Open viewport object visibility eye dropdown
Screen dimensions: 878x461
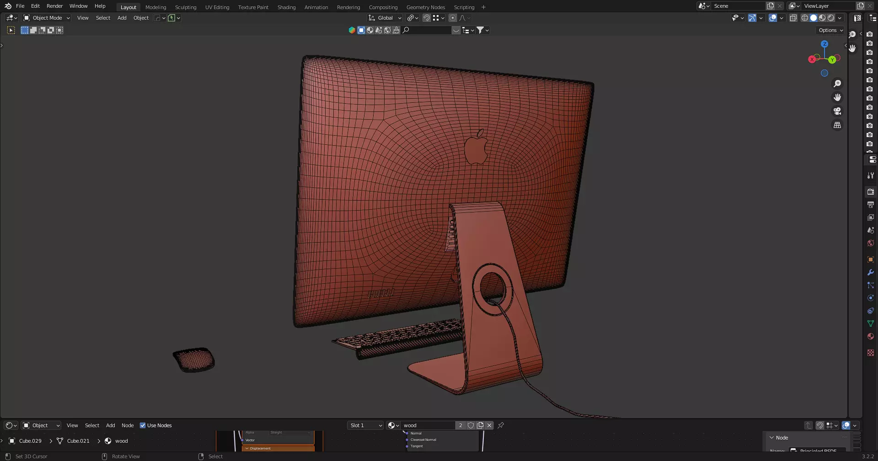[738, 18]
